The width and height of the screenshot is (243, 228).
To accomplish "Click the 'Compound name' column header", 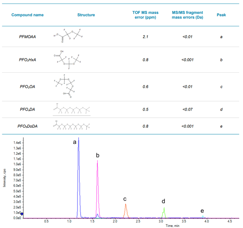I will 28,15.
